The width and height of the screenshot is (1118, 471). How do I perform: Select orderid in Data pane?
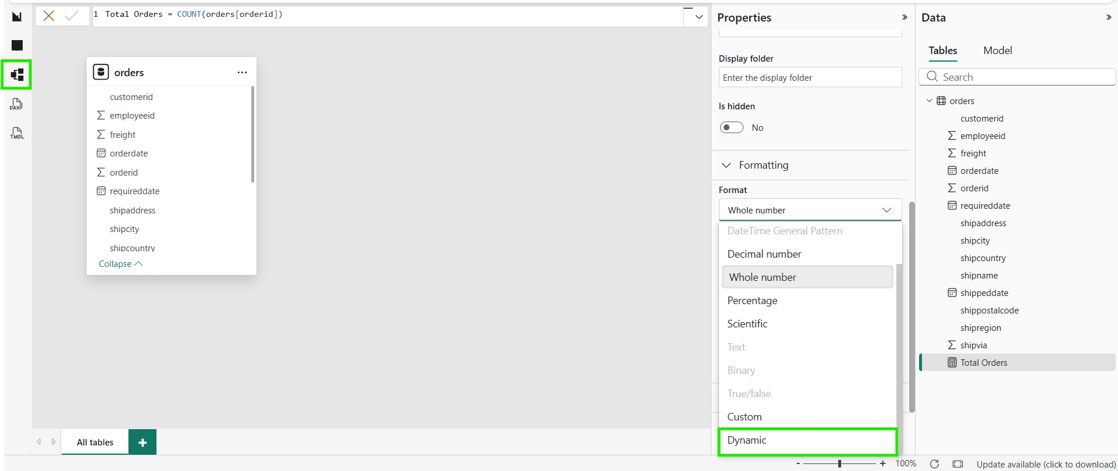click(974, 188)
